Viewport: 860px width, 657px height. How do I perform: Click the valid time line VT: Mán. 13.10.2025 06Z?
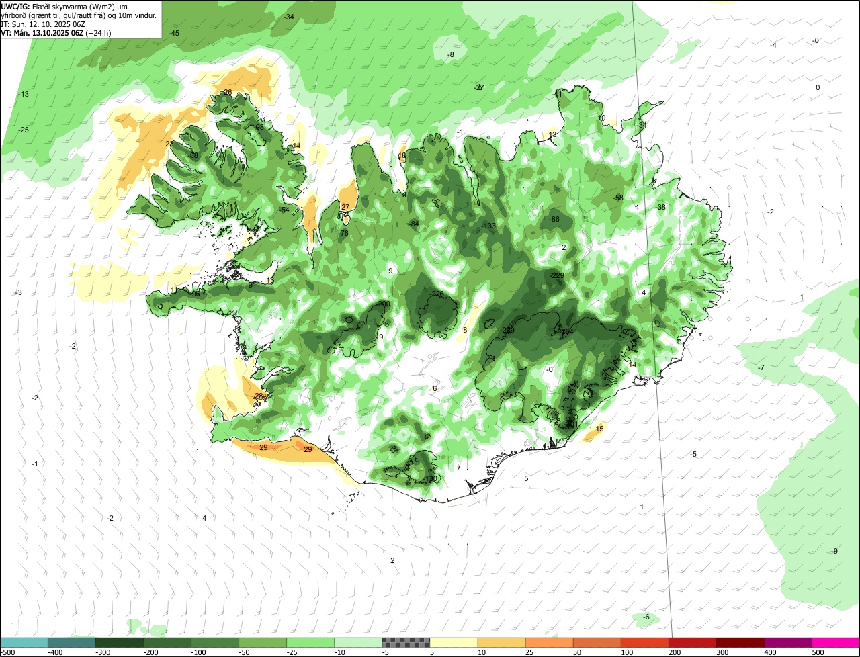pyautogui.click(x=56, y=32)
